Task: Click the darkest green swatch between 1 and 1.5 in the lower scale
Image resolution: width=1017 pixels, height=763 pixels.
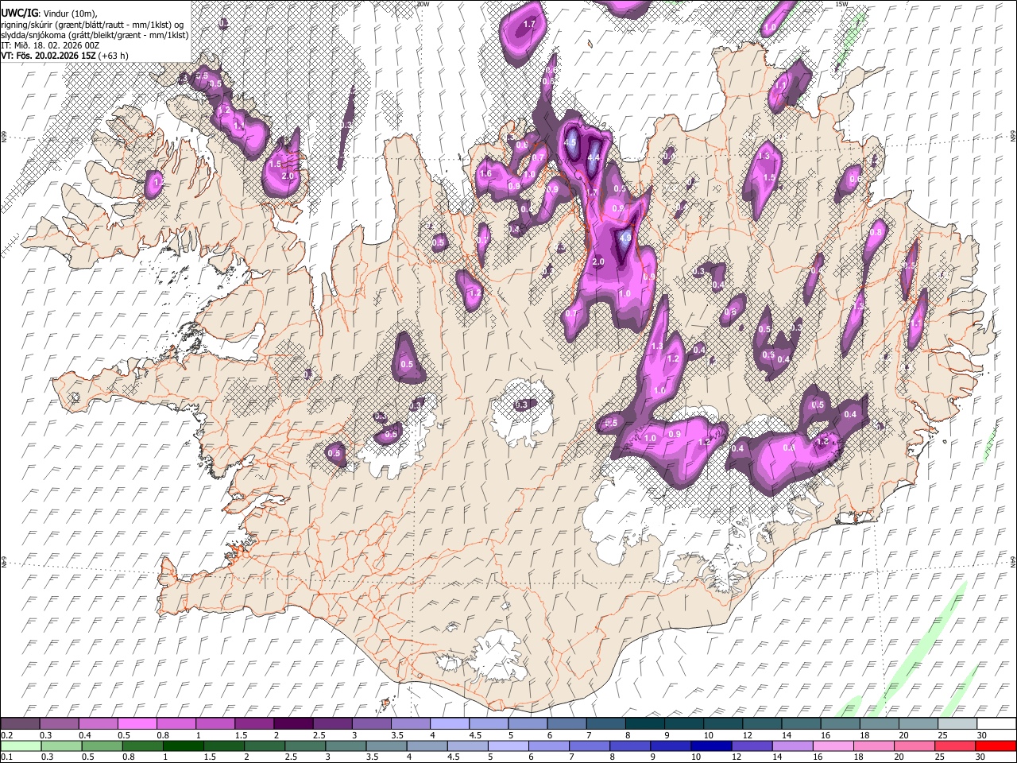Action: [184, 746]
